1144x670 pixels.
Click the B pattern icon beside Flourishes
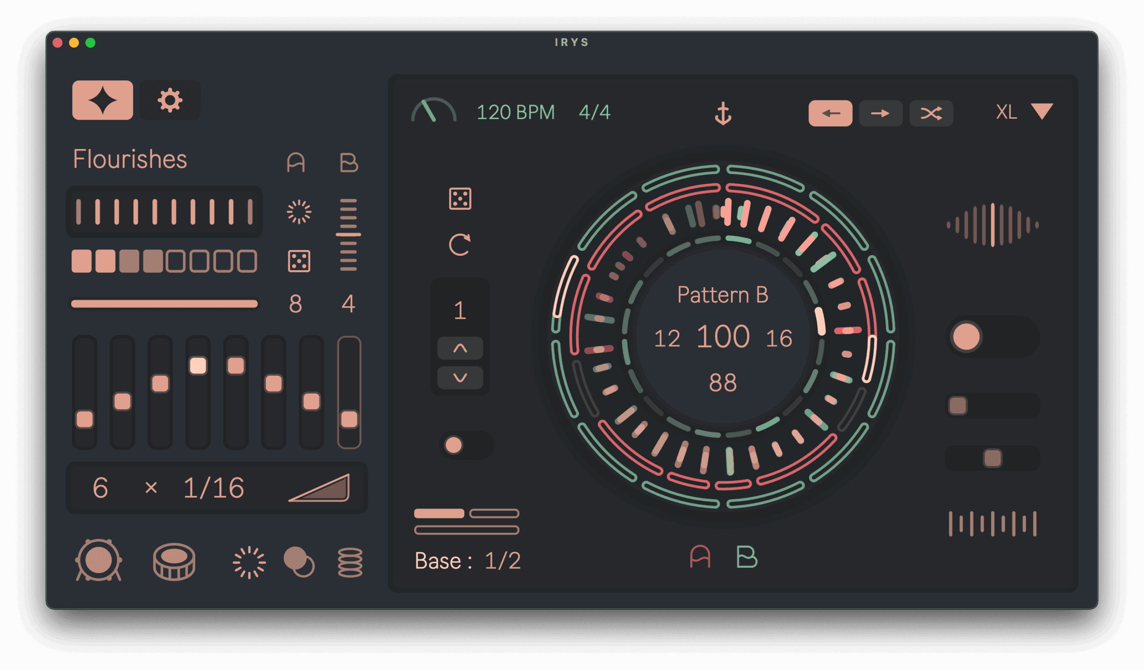coord(349,162)
